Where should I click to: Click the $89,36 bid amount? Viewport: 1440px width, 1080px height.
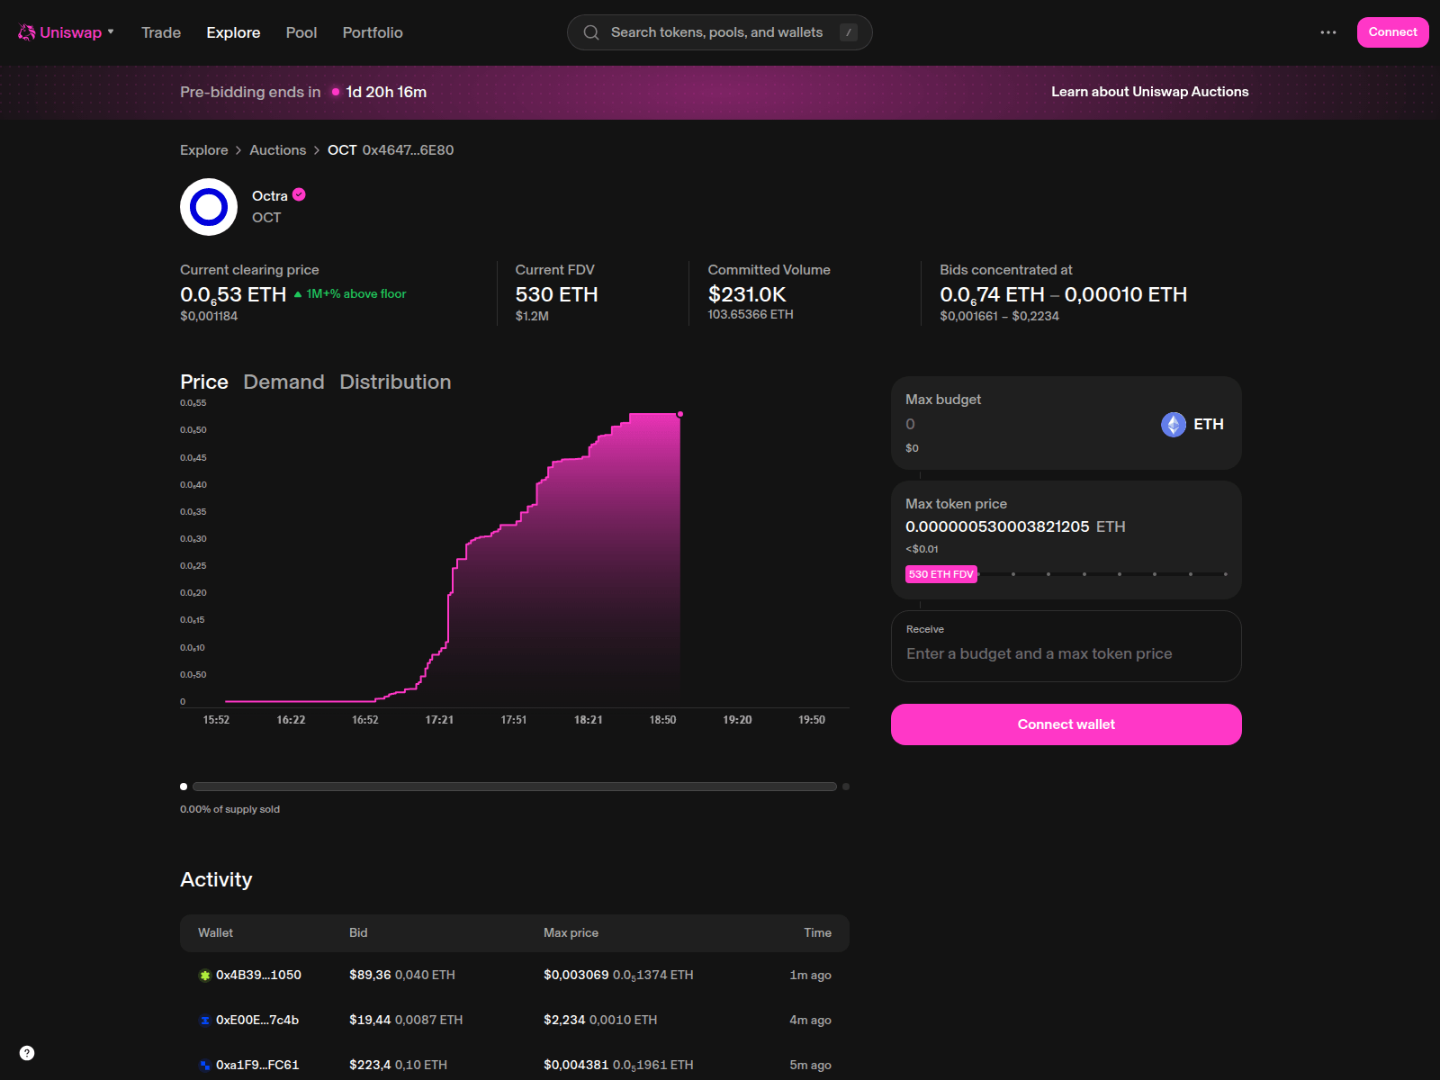[x=370, y=975]
